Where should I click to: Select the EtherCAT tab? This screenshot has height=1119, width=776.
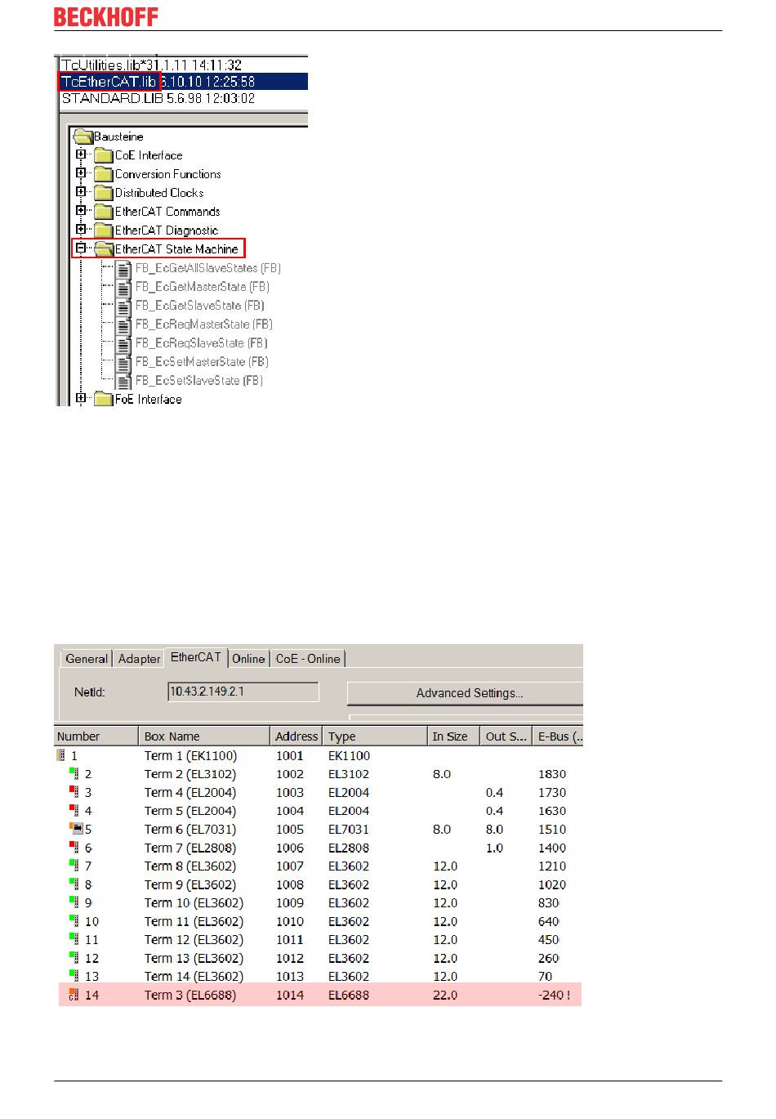pos(196,657)
